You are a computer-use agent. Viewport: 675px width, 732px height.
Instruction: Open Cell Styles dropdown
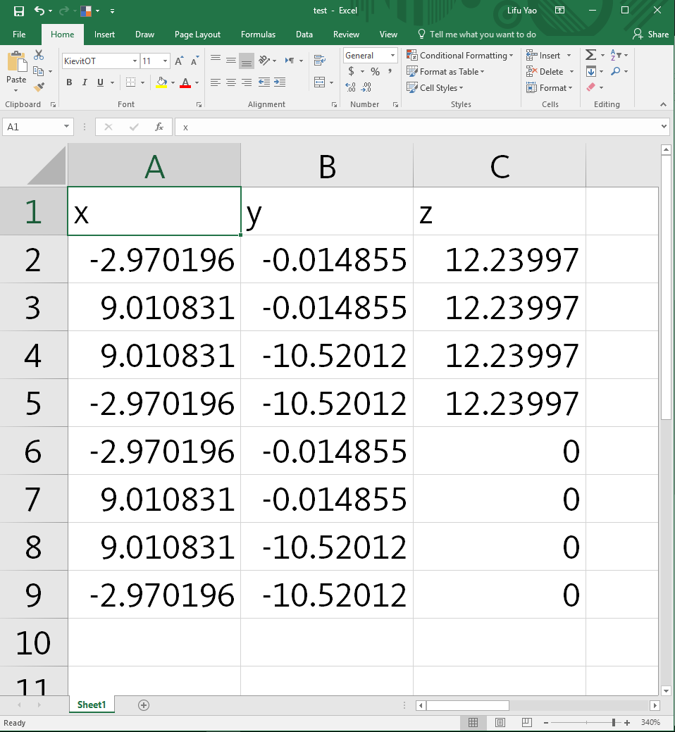click(435, 88)
